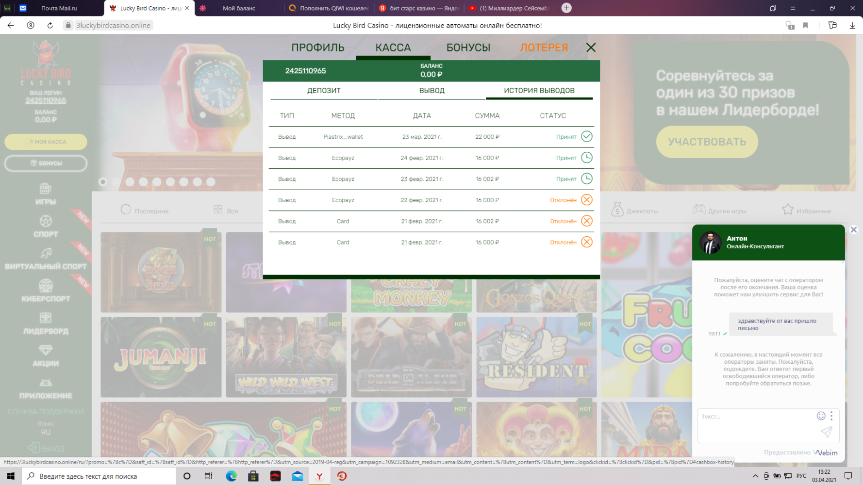The image size is (863, 485).
Task: Switch to the ЛОТЕРЕЯ tab
Action: 544,48
